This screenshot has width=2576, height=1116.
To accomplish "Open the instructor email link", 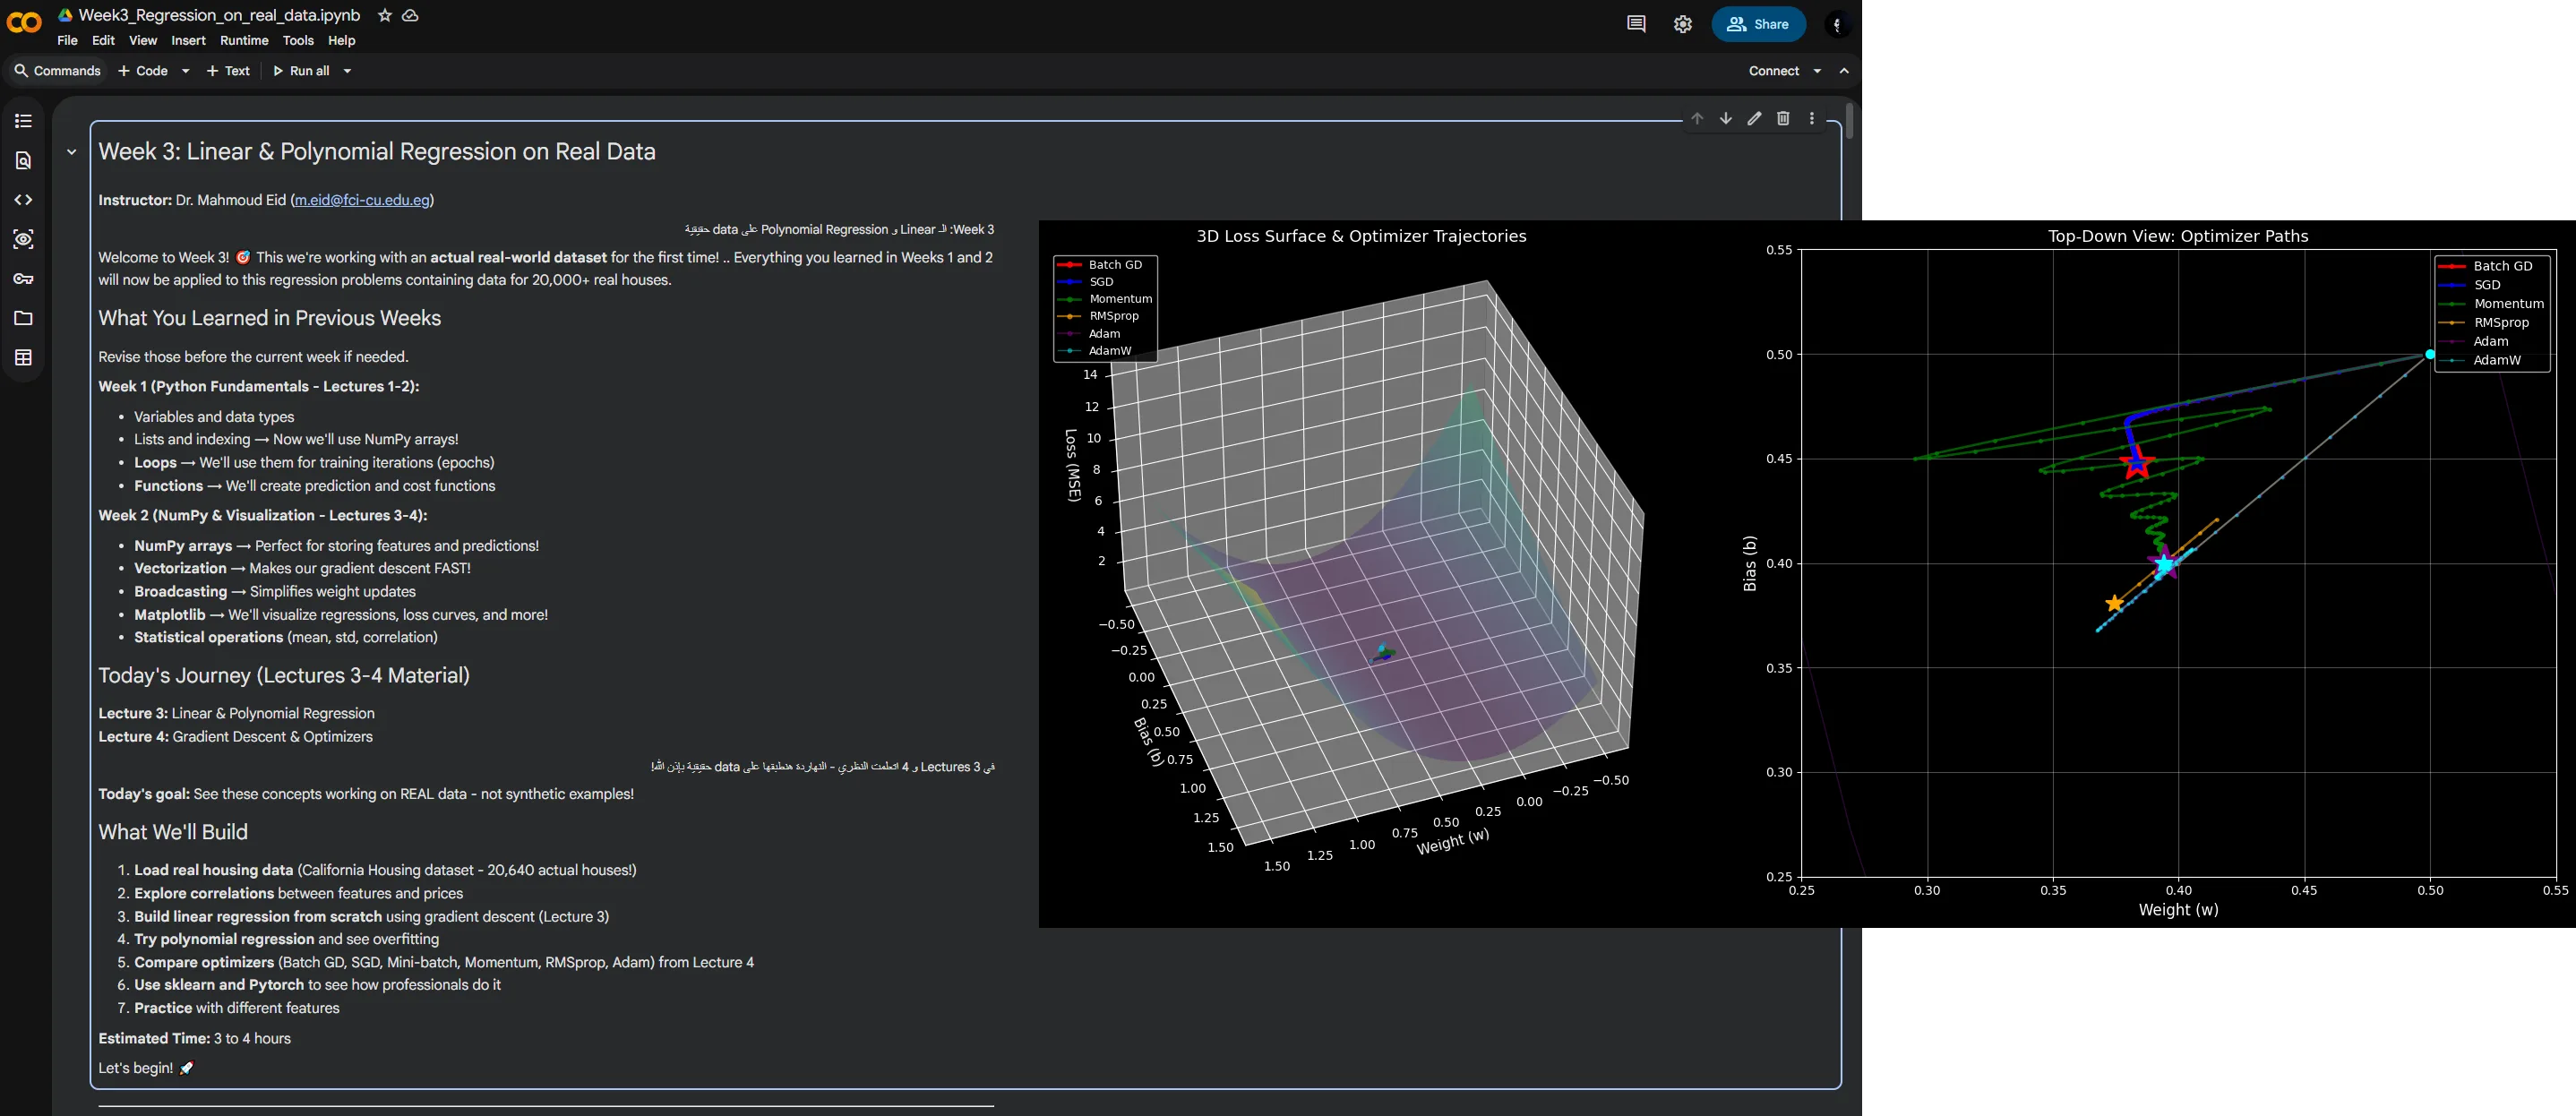I will pos(362,200).
